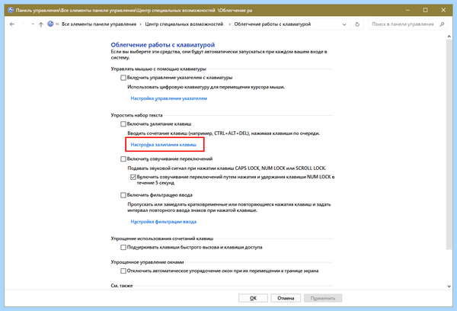Image resolution: width=457 pixels, height=311 pixels.
Task: Click the Control Panel icon in the address bar
Action: click(x=50, y=24)
